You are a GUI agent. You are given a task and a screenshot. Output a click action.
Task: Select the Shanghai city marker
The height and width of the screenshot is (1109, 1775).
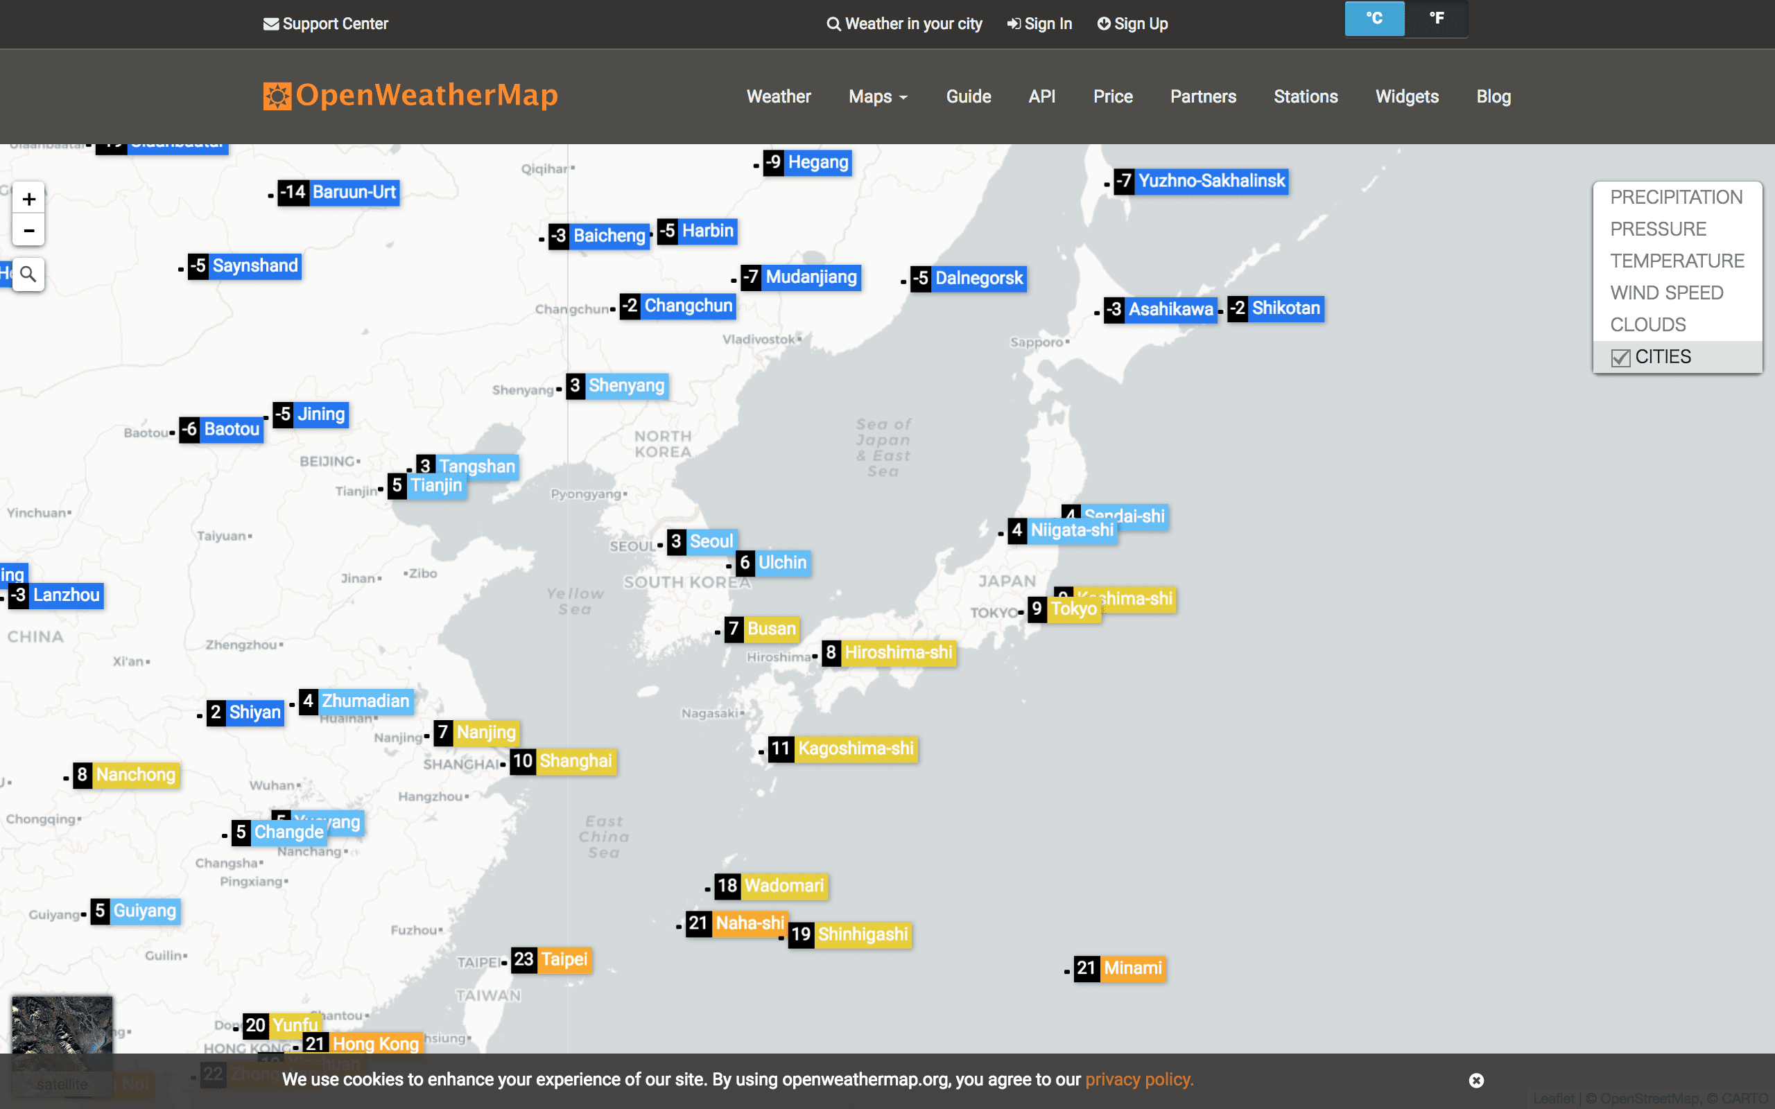tap(563, 761)
